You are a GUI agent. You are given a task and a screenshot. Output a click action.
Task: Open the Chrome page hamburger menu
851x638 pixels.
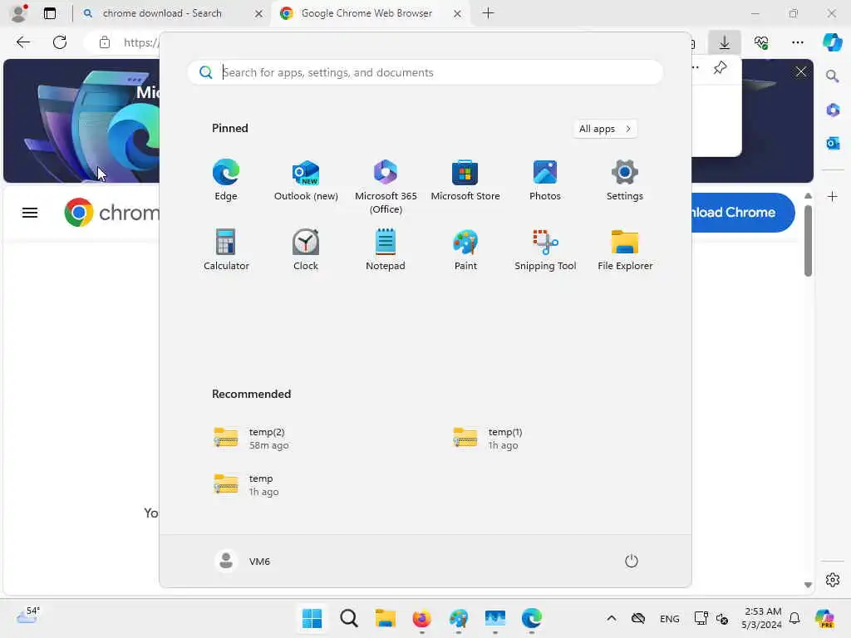30,213
